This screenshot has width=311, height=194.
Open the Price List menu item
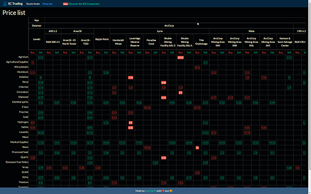click(x=47, y=4)
